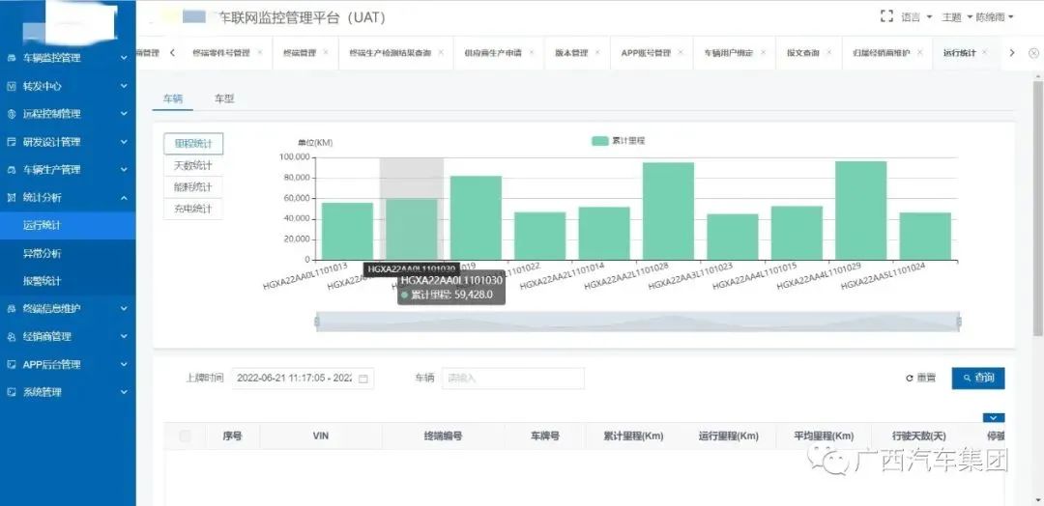Click the chart zoom slider right handle
Viewport: 1044px width, 506px height.
[959, 322]
